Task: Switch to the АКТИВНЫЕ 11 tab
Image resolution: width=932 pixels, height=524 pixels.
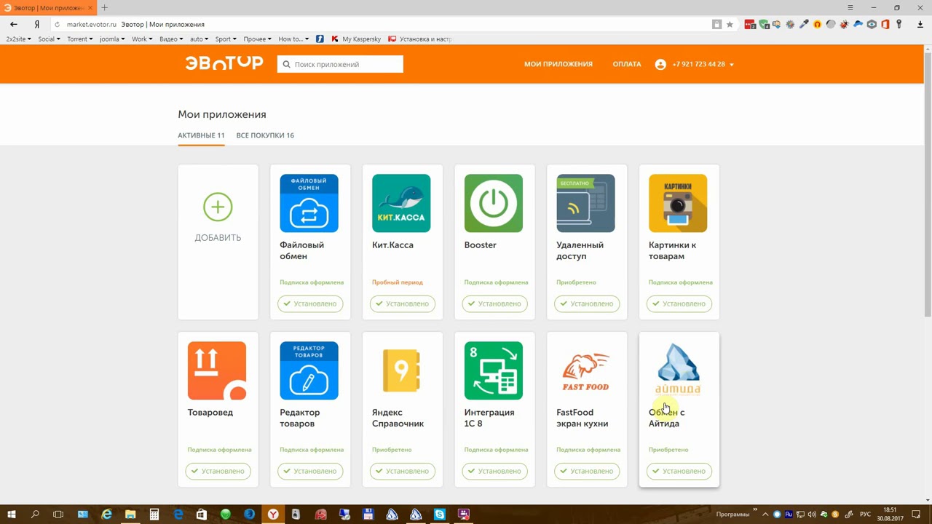Action: coord(201,135)
